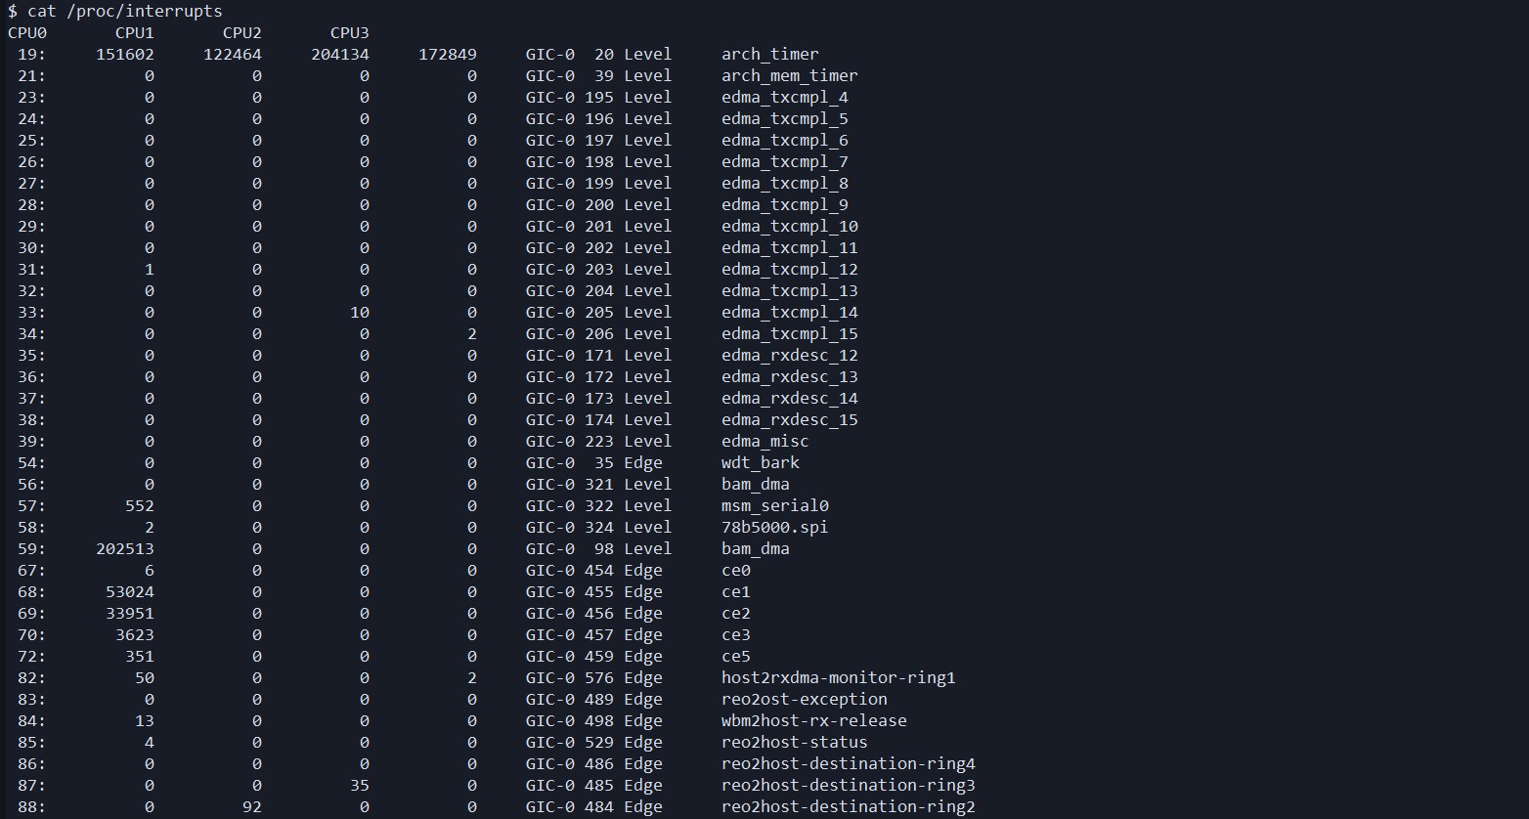Click the wdt_bark interrupt name
The image size is (1529, 819).
tap(761, 463)
